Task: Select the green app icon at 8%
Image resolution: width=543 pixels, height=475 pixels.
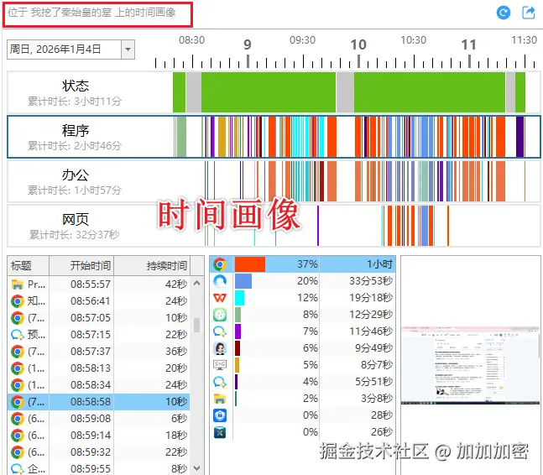Action: pyautogui.click(x=220, y=315)
